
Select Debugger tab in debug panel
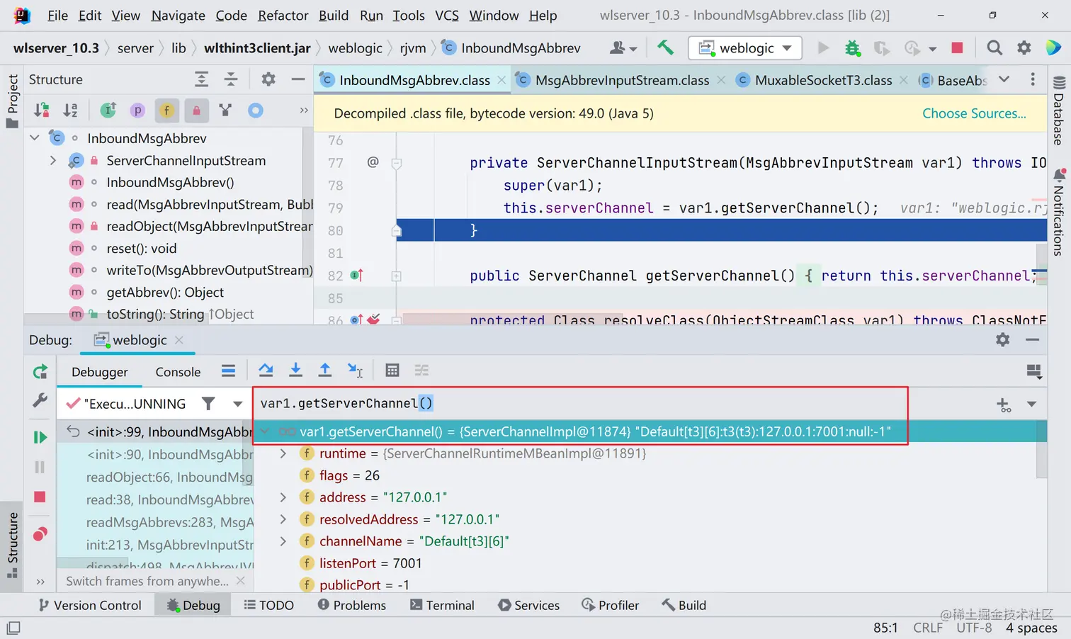tap(100, 372)
